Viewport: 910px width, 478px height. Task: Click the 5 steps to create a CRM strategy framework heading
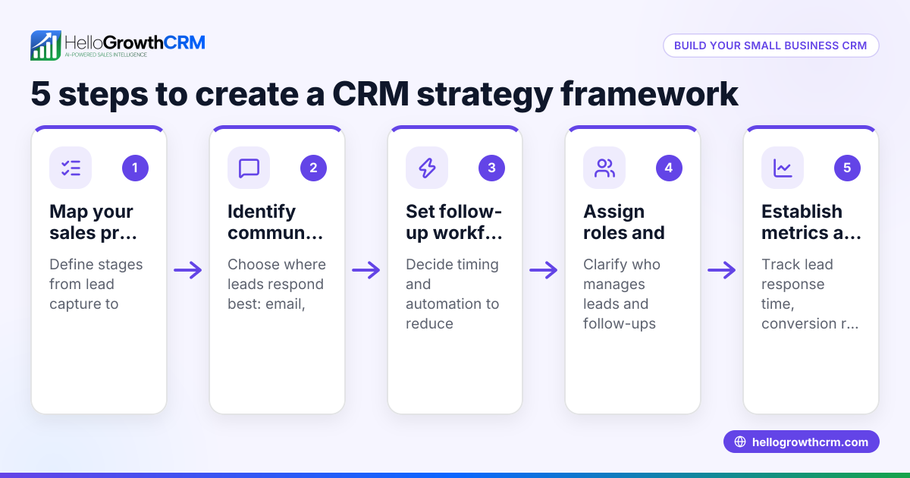tap(384, 93)
